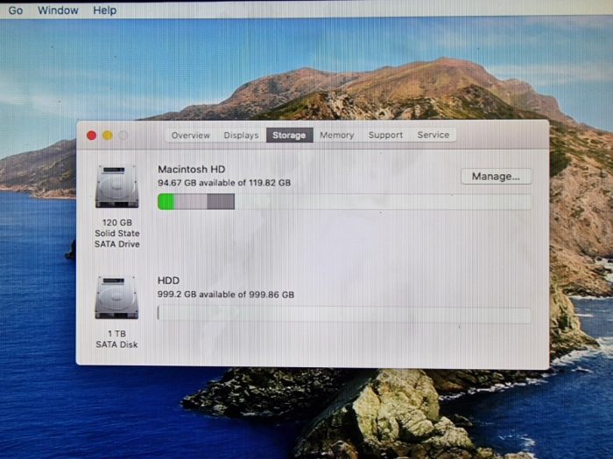Switch to the Displays tab
613x459 pixels.
[x=241, y=135]
